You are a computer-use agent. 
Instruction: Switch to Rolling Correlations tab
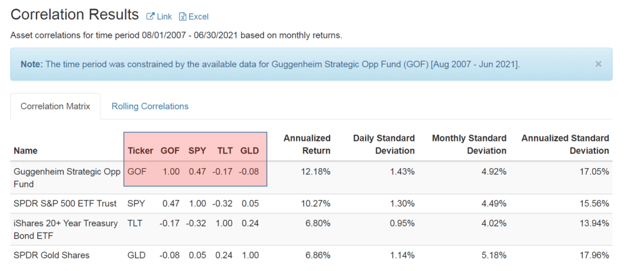[x=150, y=106]
